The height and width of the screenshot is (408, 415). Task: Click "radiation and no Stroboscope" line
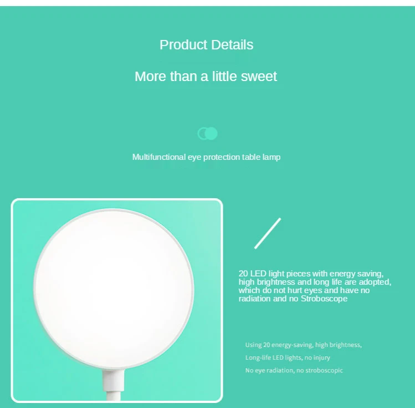(x=293, y=299)
